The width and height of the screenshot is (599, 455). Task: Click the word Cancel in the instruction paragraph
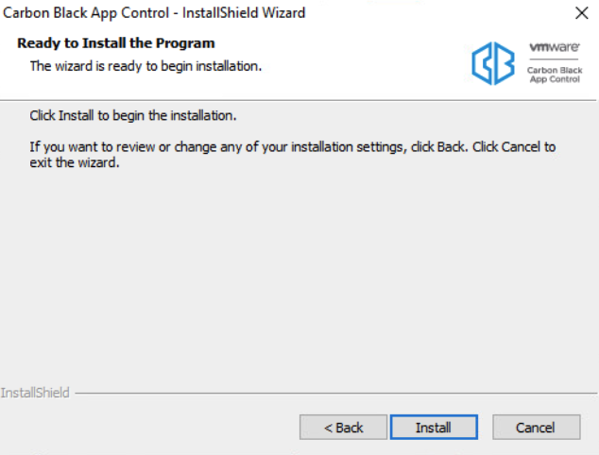pos(521,147)
